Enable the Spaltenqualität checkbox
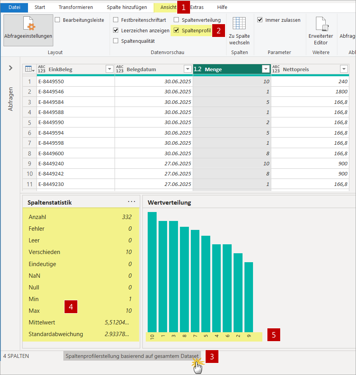This screenshot has width=356, height=375. pyautogui.click(x=116, y=41)
